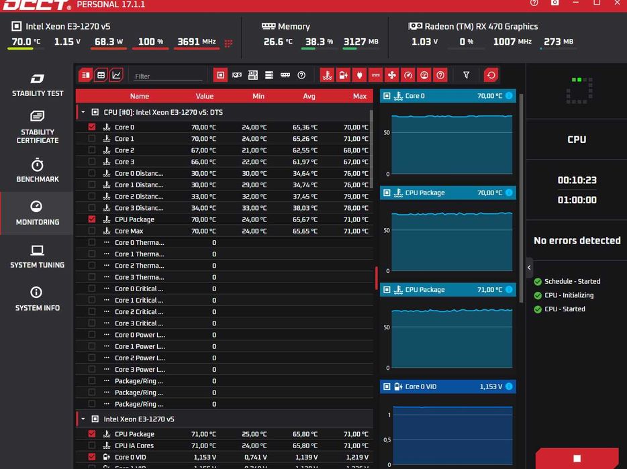627x469 pixels.
Task: Collapse the CPU [#0] DTS group
Action: pos(83,112)
